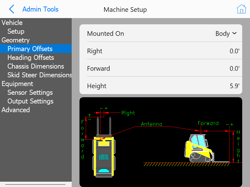
Task: Edit the Forward offset value field
Action: tap(234, 68)
